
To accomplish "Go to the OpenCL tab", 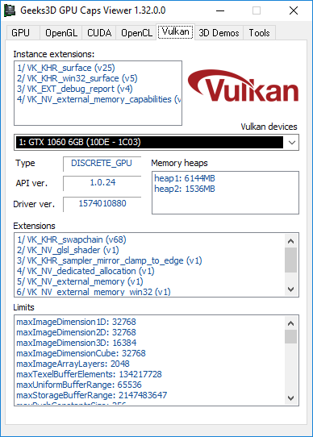I will [x=136, y=33].
